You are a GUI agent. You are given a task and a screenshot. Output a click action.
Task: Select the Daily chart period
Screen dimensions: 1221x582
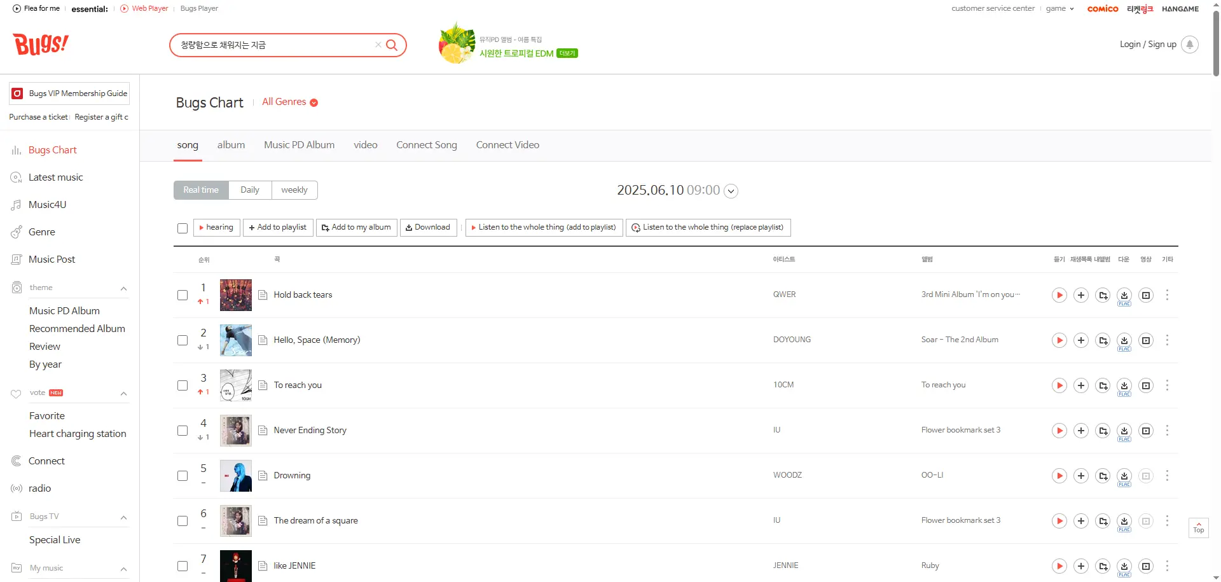click(x=250, y=190)
